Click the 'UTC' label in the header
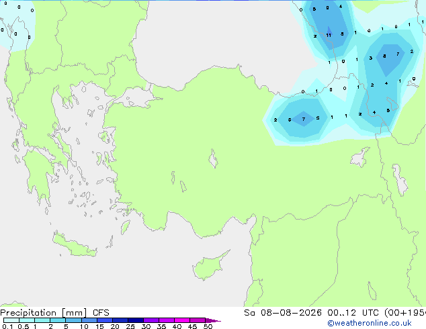426x329 pixels. pos(370,313)
